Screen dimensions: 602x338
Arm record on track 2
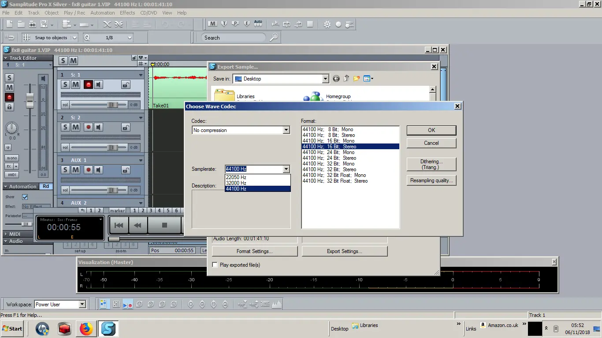coord(88,127)
